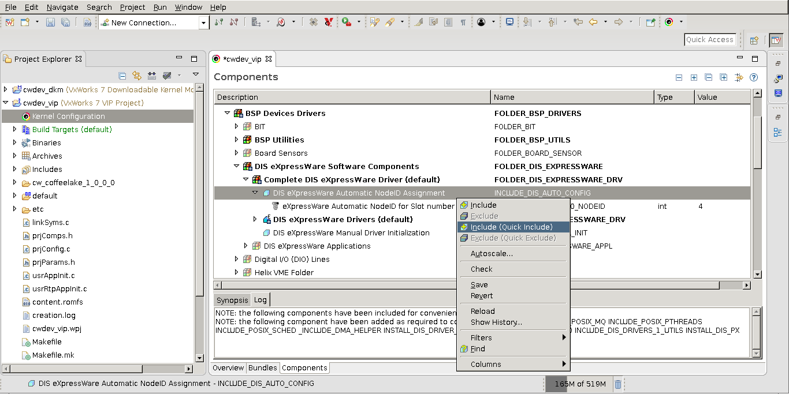Viewport: 789px width, 394px height.
Task: Switch to the Bundles tab
Action: 262,367
